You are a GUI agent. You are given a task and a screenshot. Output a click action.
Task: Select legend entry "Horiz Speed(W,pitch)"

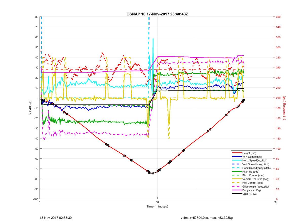click(255, 160)
